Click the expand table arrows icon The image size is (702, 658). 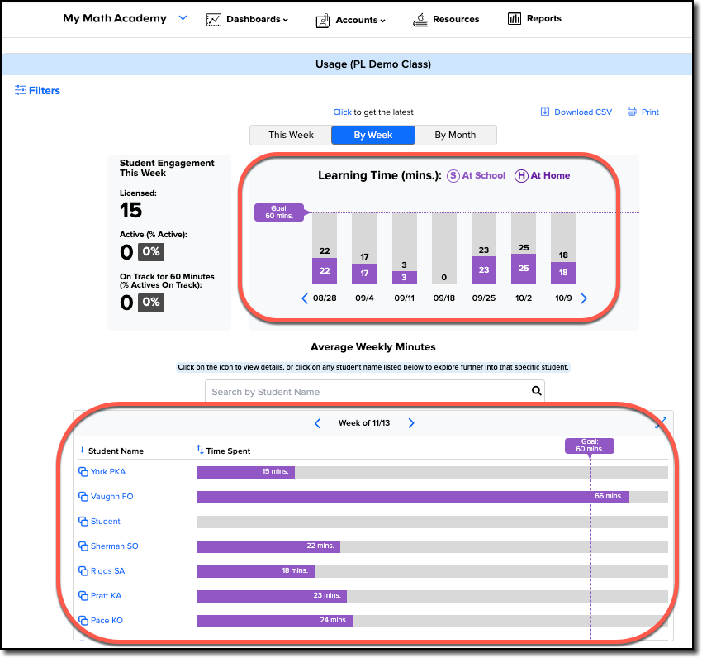(661, 422)
